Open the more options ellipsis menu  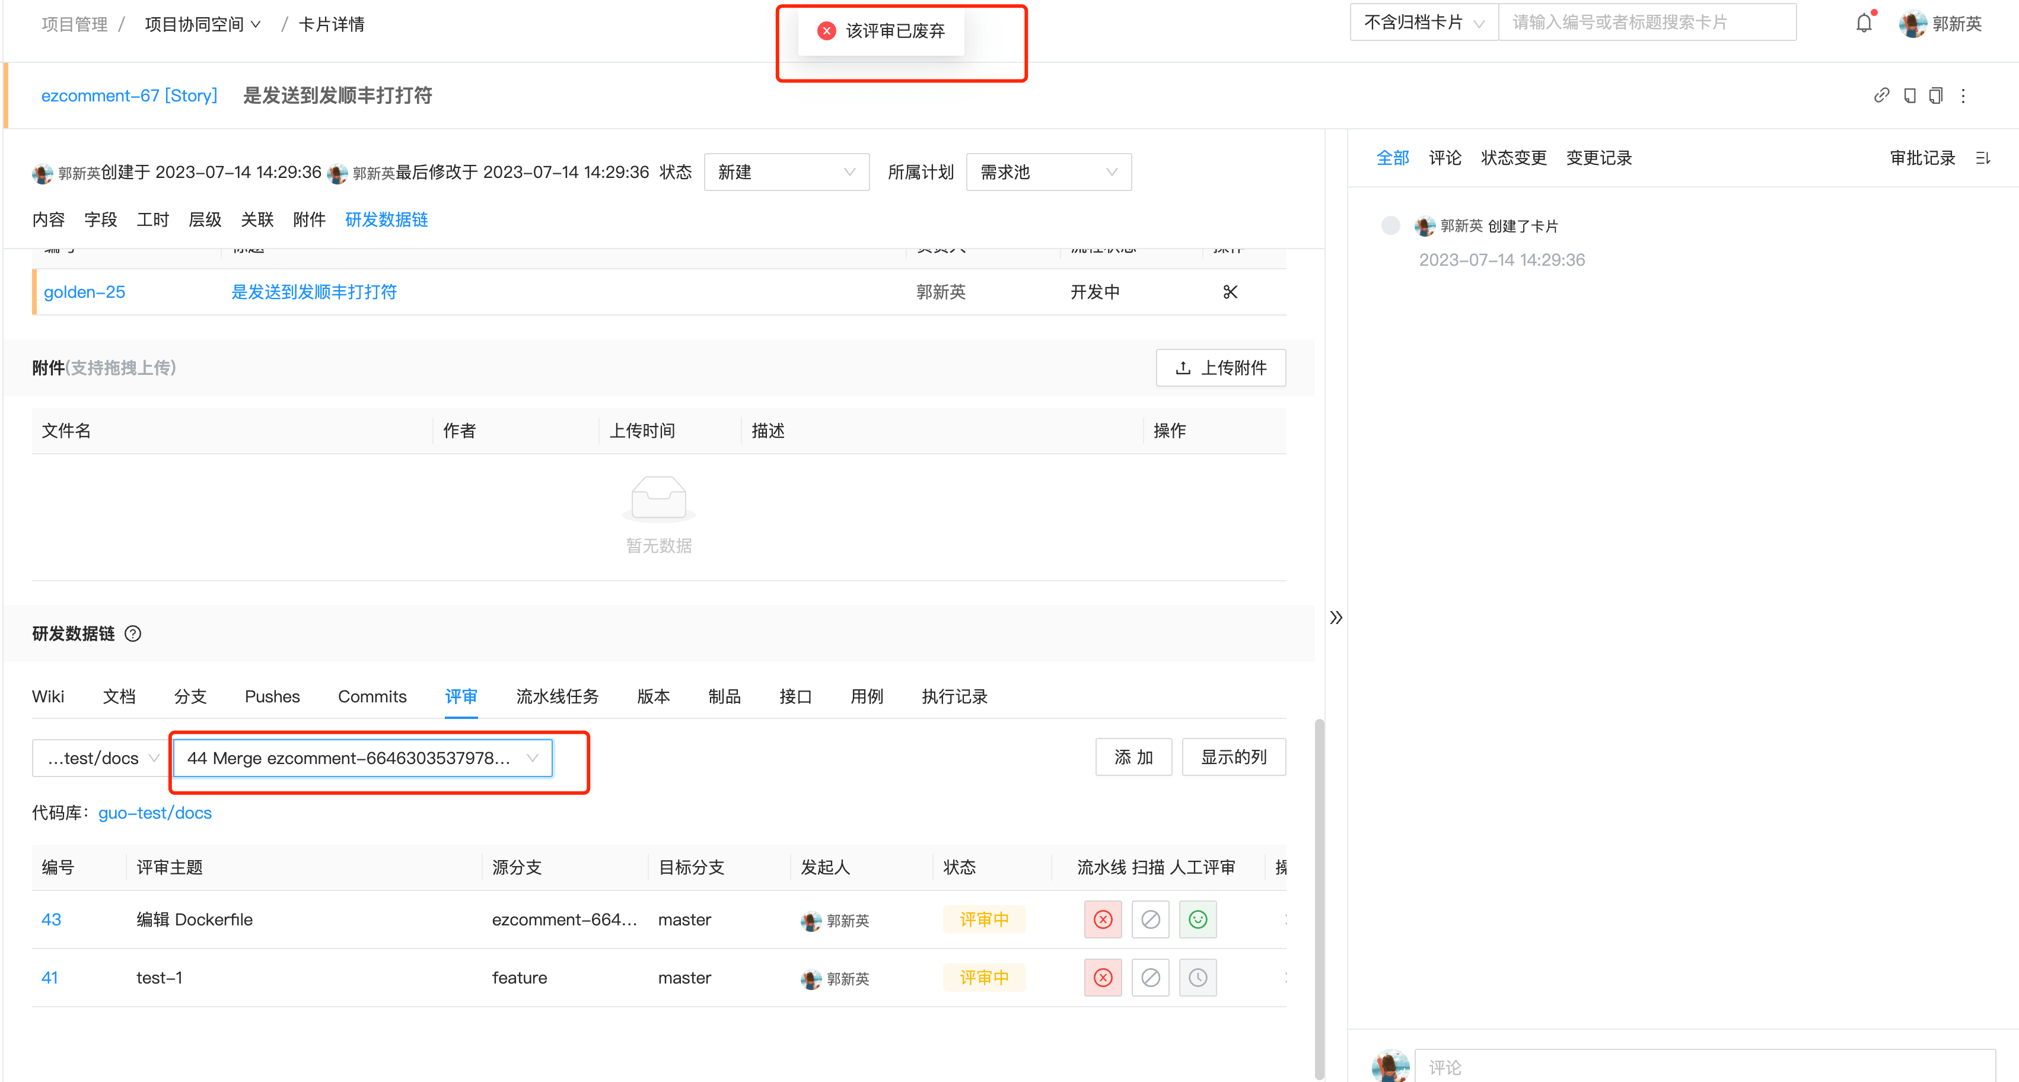[x=1963, y=95]
